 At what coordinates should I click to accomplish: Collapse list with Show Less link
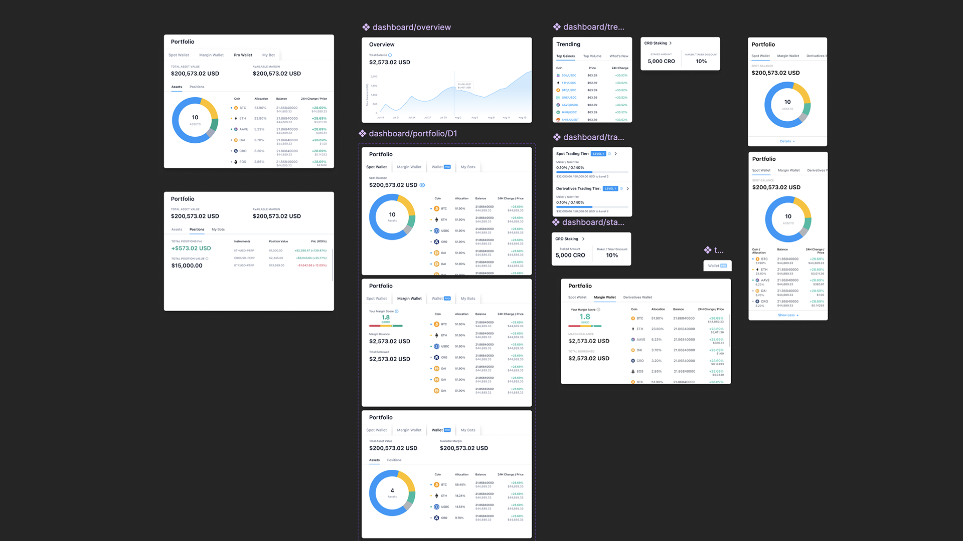[x=788, y=315]
